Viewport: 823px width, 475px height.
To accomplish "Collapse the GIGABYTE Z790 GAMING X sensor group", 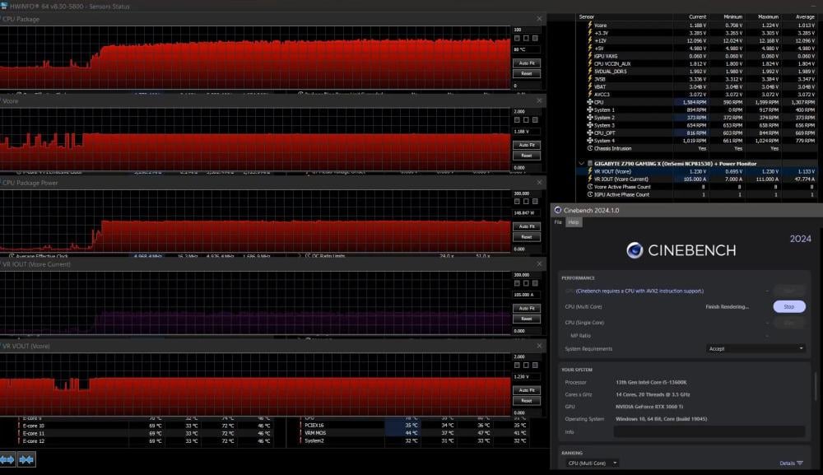I will click(582, 164).
